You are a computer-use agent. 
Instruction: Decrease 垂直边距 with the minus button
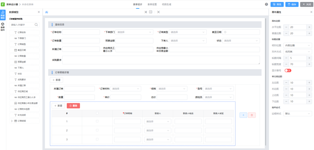tap(286, 33)
